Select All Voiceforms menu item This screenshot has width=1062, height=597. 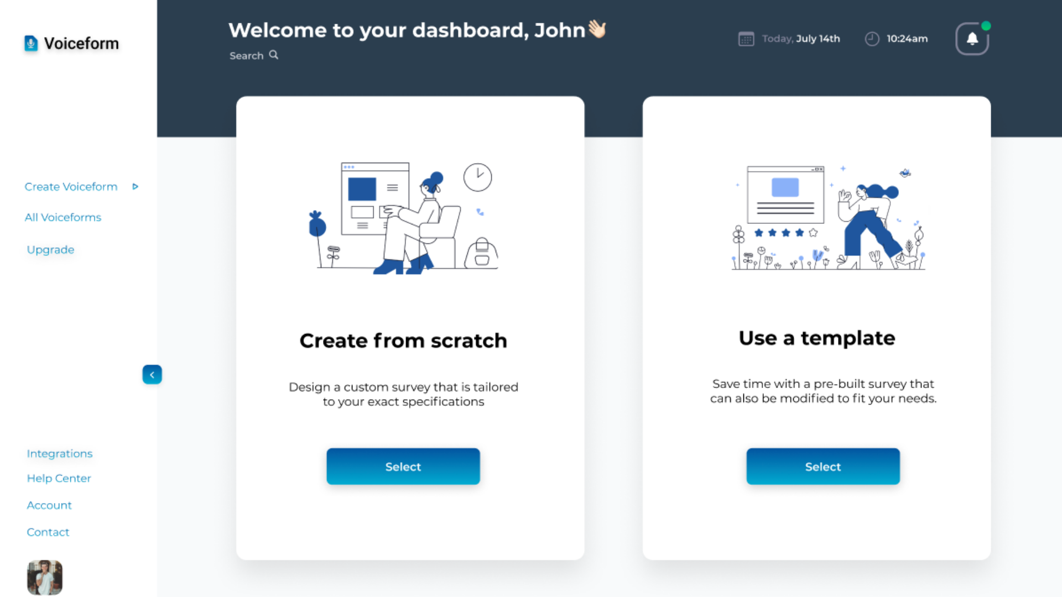pos(62,217)
